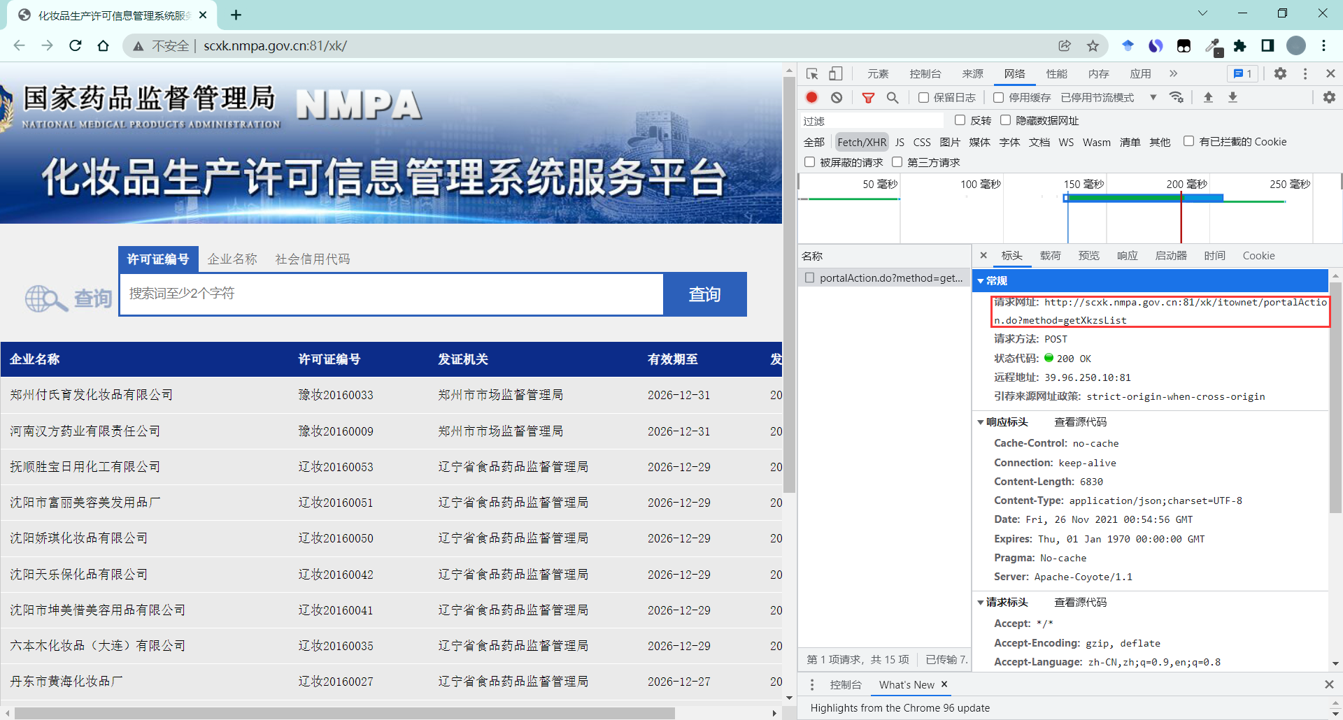The height and width of the screenshot is (720, 1343).
Task: Enable the 保留日志 checkbox
Action: pos(923,97)
